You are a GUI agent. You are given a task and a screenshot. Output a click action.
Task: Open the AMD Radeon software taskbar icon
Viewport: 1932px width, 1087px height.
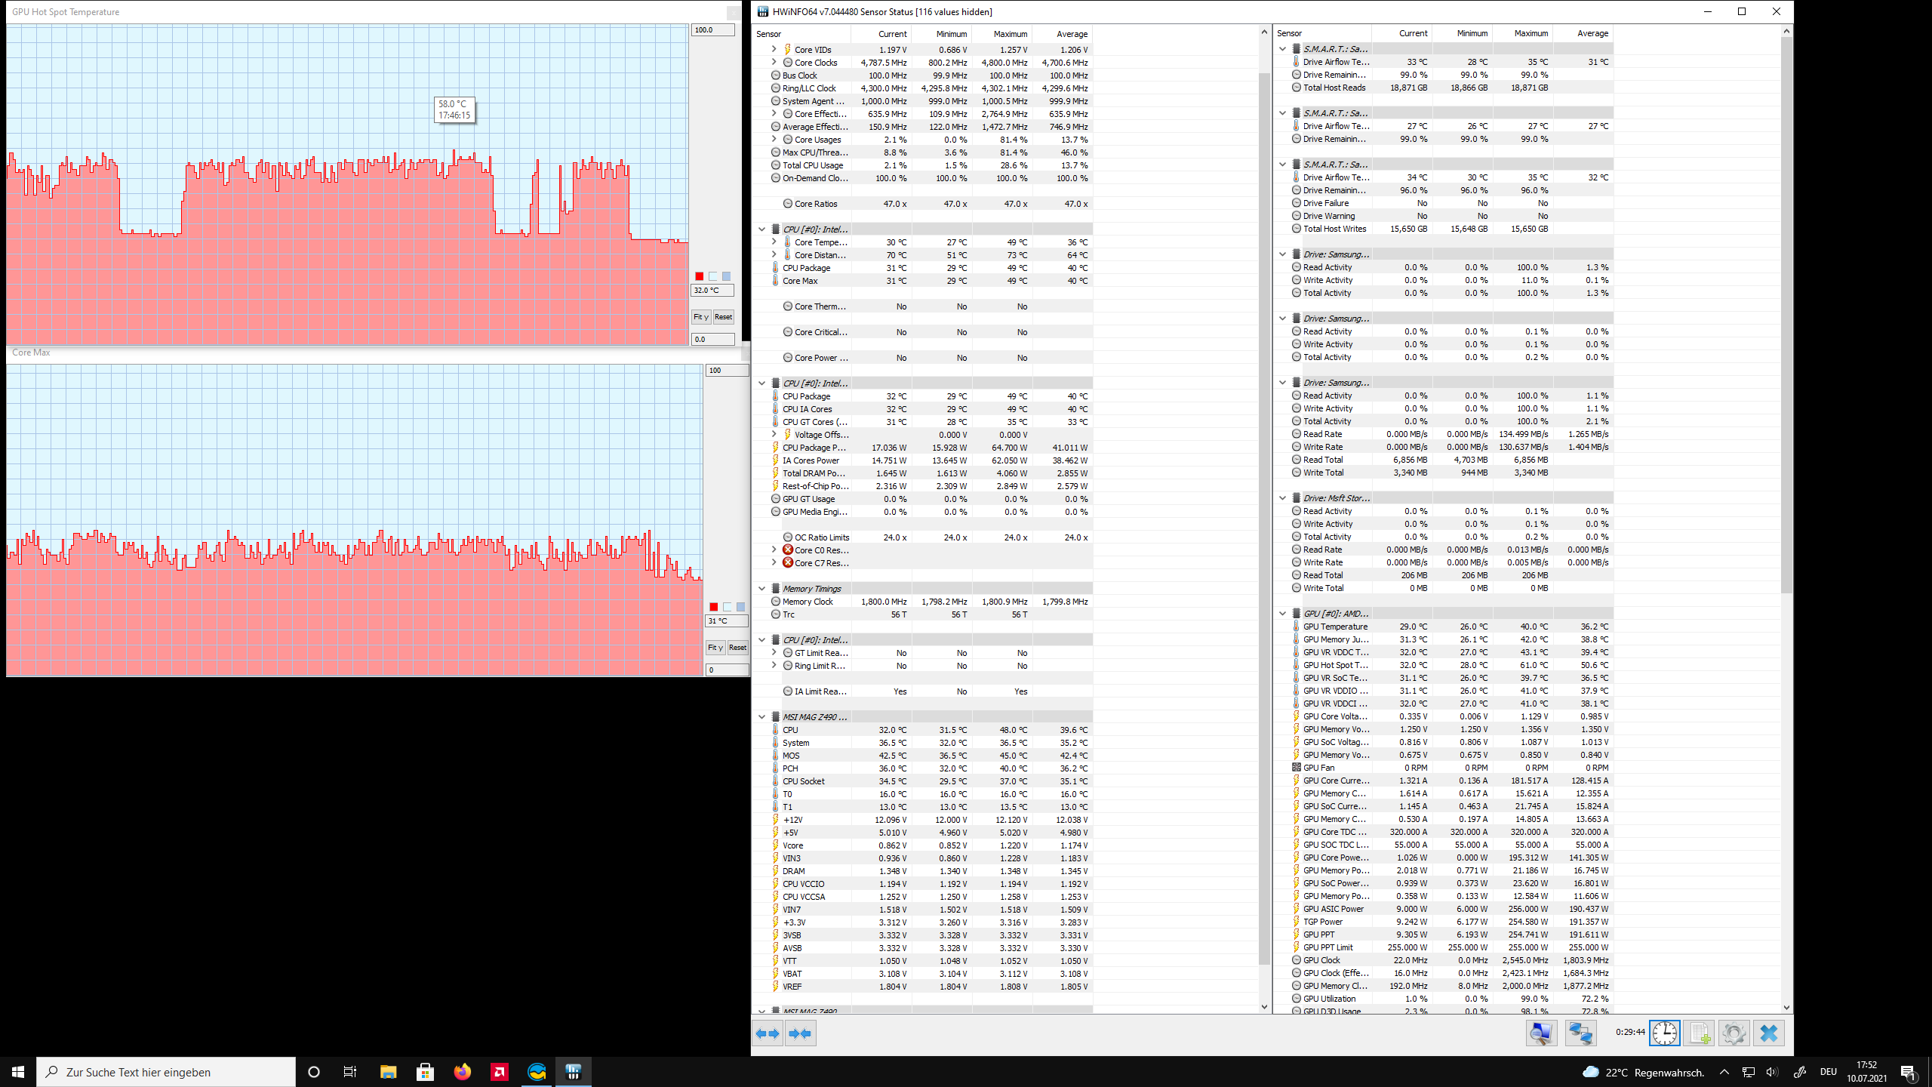500,1072
